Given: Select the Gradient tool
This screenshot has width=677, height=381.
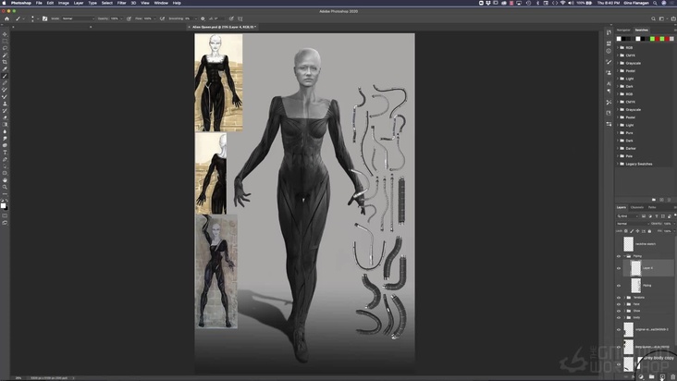Looking at the screenshot, I should pyautogui.click(x=5, y=124).
